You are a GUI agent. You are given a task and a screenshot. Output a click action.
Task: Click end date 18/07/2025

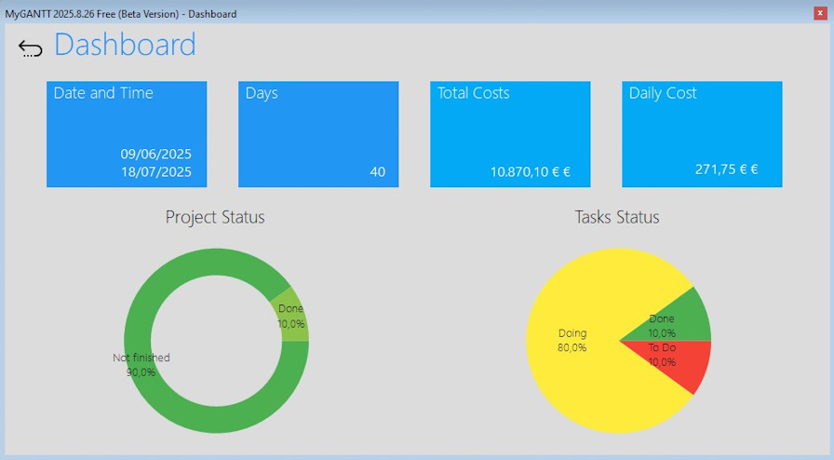click(155, 172)
